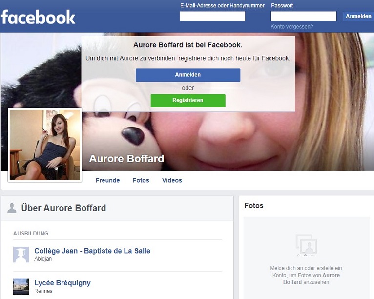Open the Lycée Bréquigny school thumbnail
The image size is (374, 299).
tap(21, 287)
